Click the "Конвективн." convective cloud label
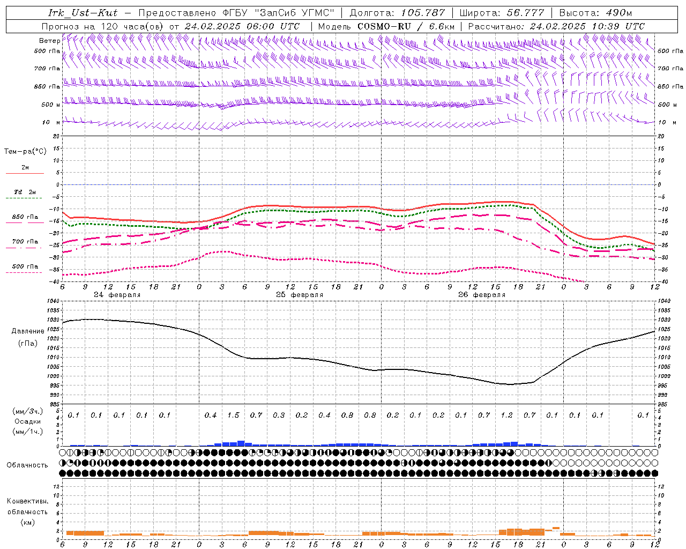The height and width of the screenshot is (549, 686). coord(27,501)
